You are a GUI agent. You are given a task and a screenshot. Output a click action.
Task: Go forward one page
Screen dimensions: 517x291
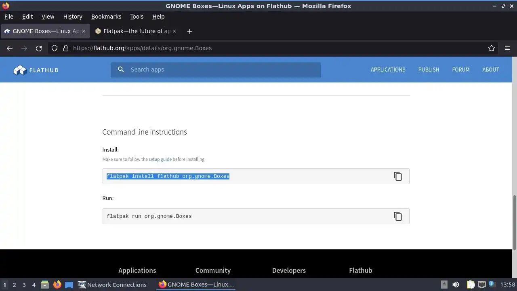24,48
